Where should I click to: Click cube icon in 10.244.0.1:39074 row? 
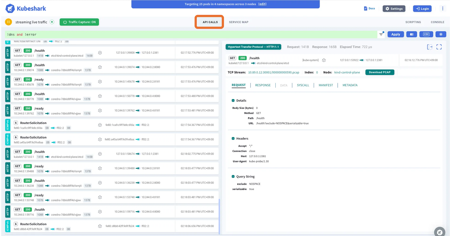100,67
